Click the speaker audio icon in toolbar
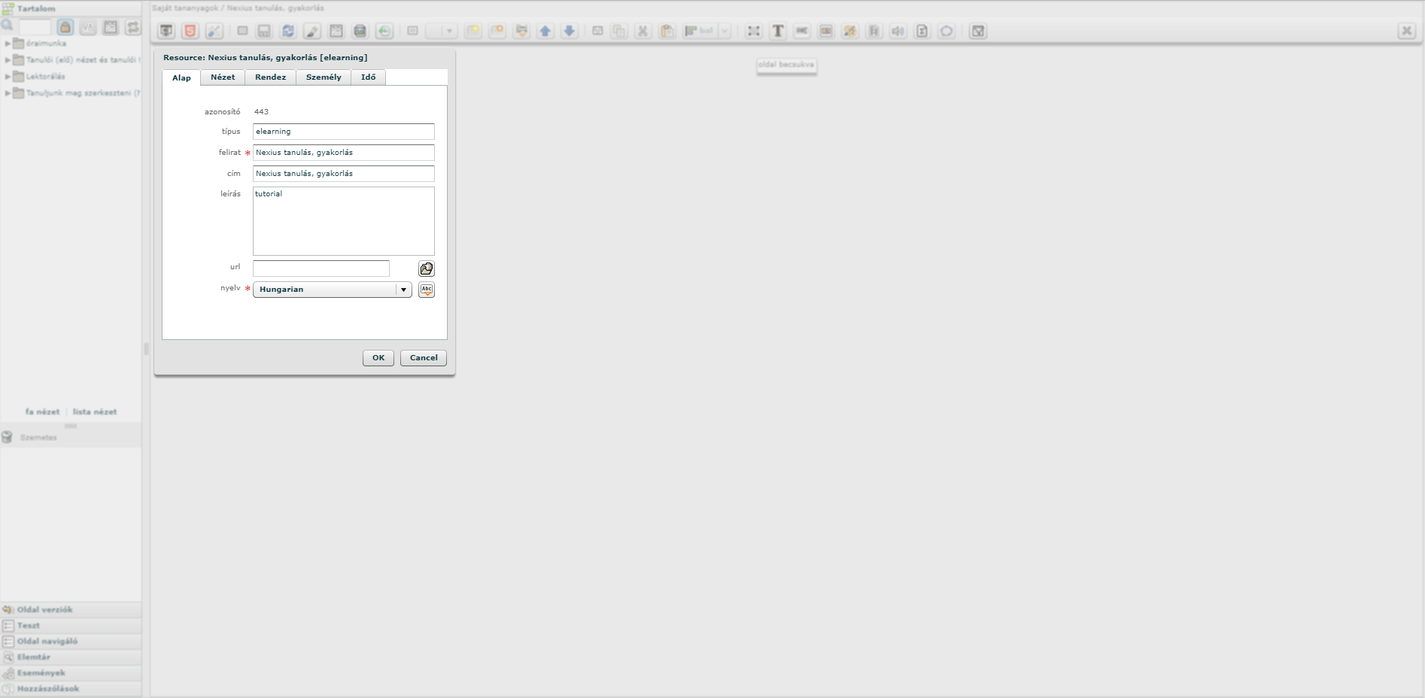Screen dimensions: 1425x698 point(898,31)
